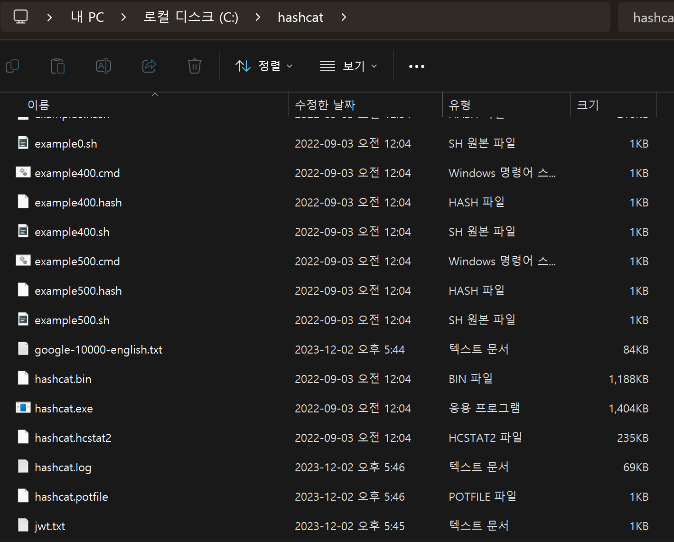The width and height of the screenshot is (674, 542).
Task: Select the file name example400.cmd
Action: click(77, 173)
